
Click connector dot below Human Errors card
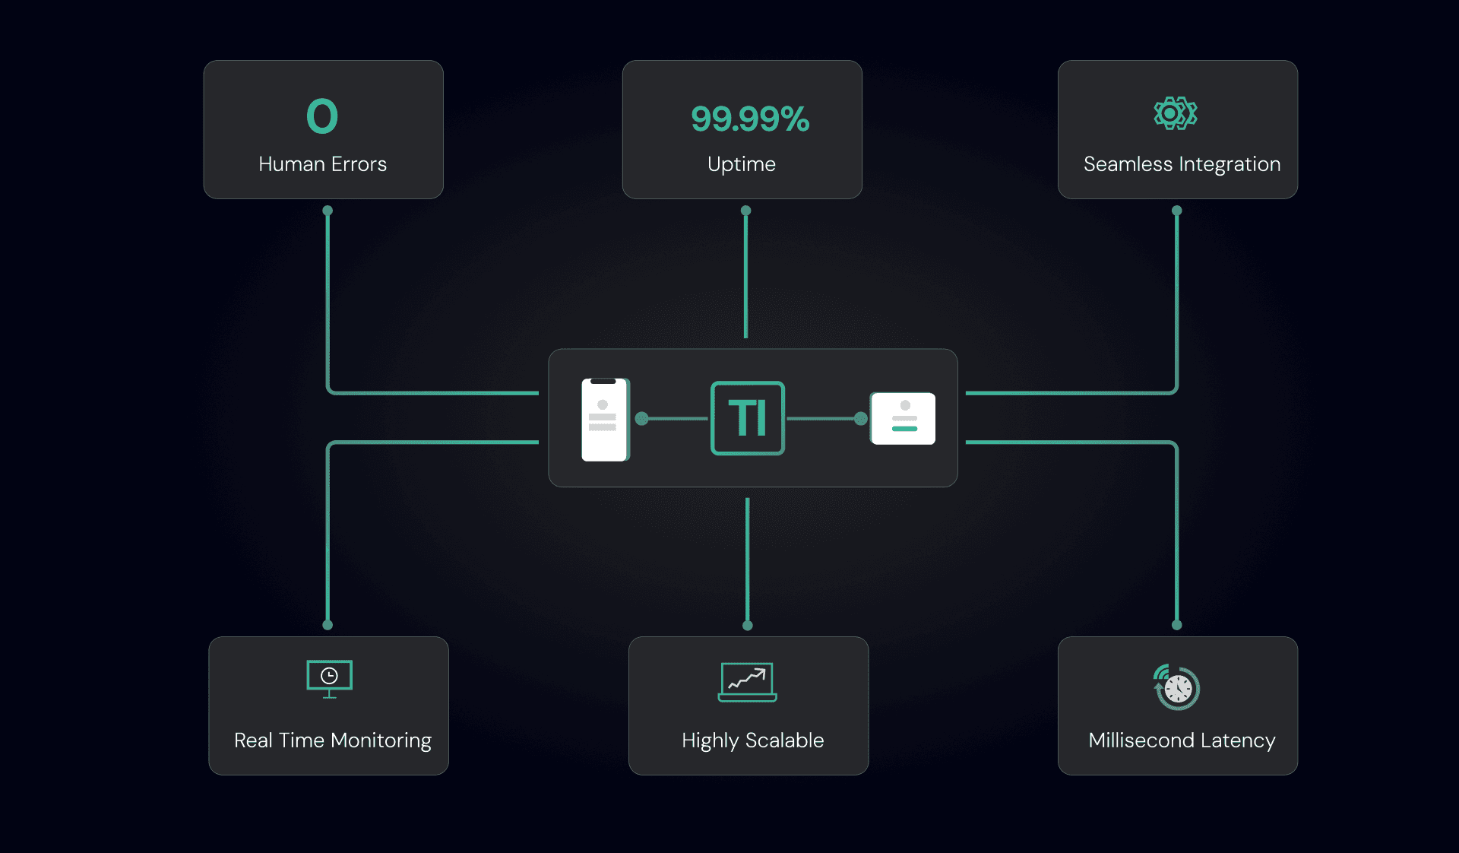pos(328,211)
